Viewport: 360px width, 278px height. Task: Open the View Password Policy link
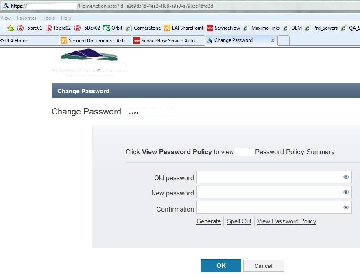287,221
